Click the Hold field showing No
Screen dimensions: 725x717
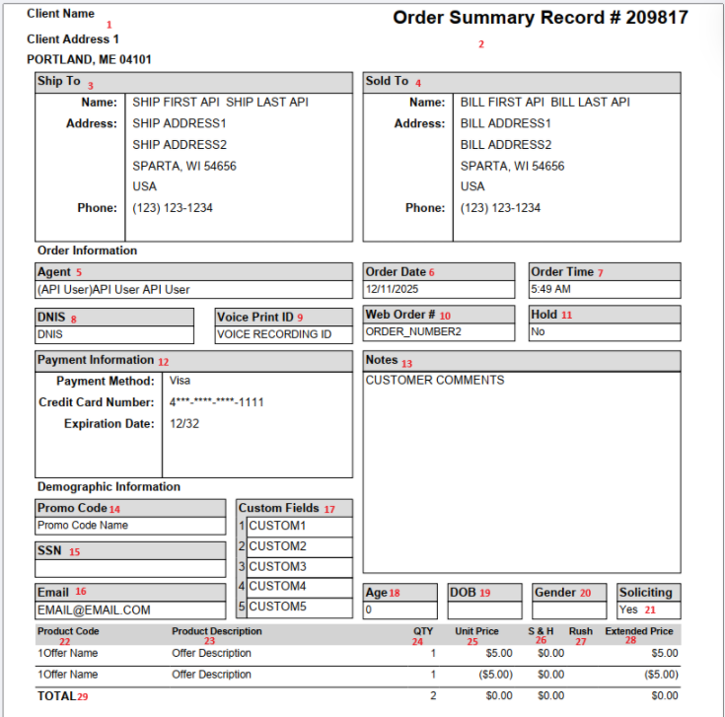click(x=604, y=332)
